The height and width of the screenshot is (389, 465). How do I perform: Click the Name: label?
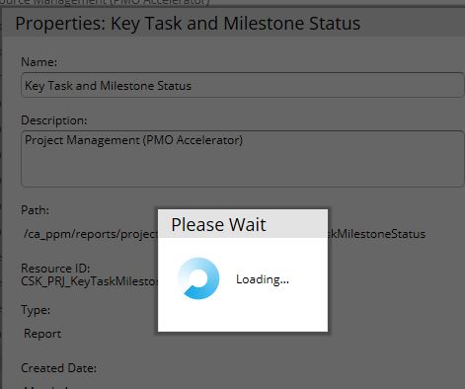tap(39, 62)
